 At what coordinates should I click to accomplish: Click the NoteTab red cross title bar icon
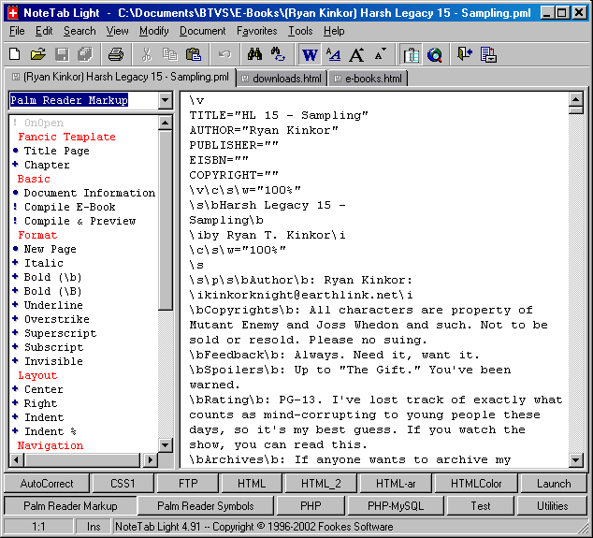click(x=13, y=13)
